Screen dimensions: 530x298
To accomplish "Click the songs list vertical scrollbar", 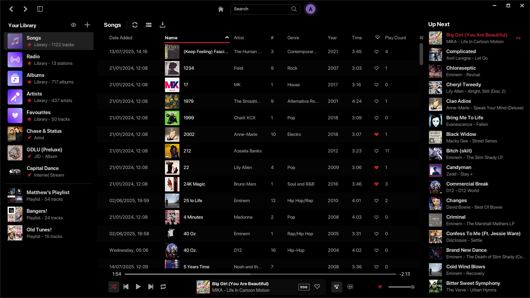I will point(421,54).
